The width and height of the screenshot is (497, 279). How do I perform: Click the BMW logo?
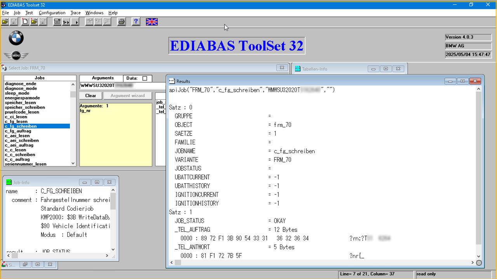click(x=16, y=38)
